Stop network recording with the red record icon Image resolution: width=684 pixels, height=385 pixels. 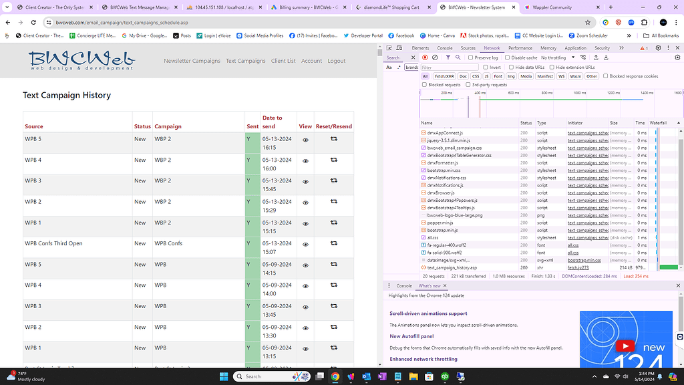pyautogui.click(x=424, y=57)
